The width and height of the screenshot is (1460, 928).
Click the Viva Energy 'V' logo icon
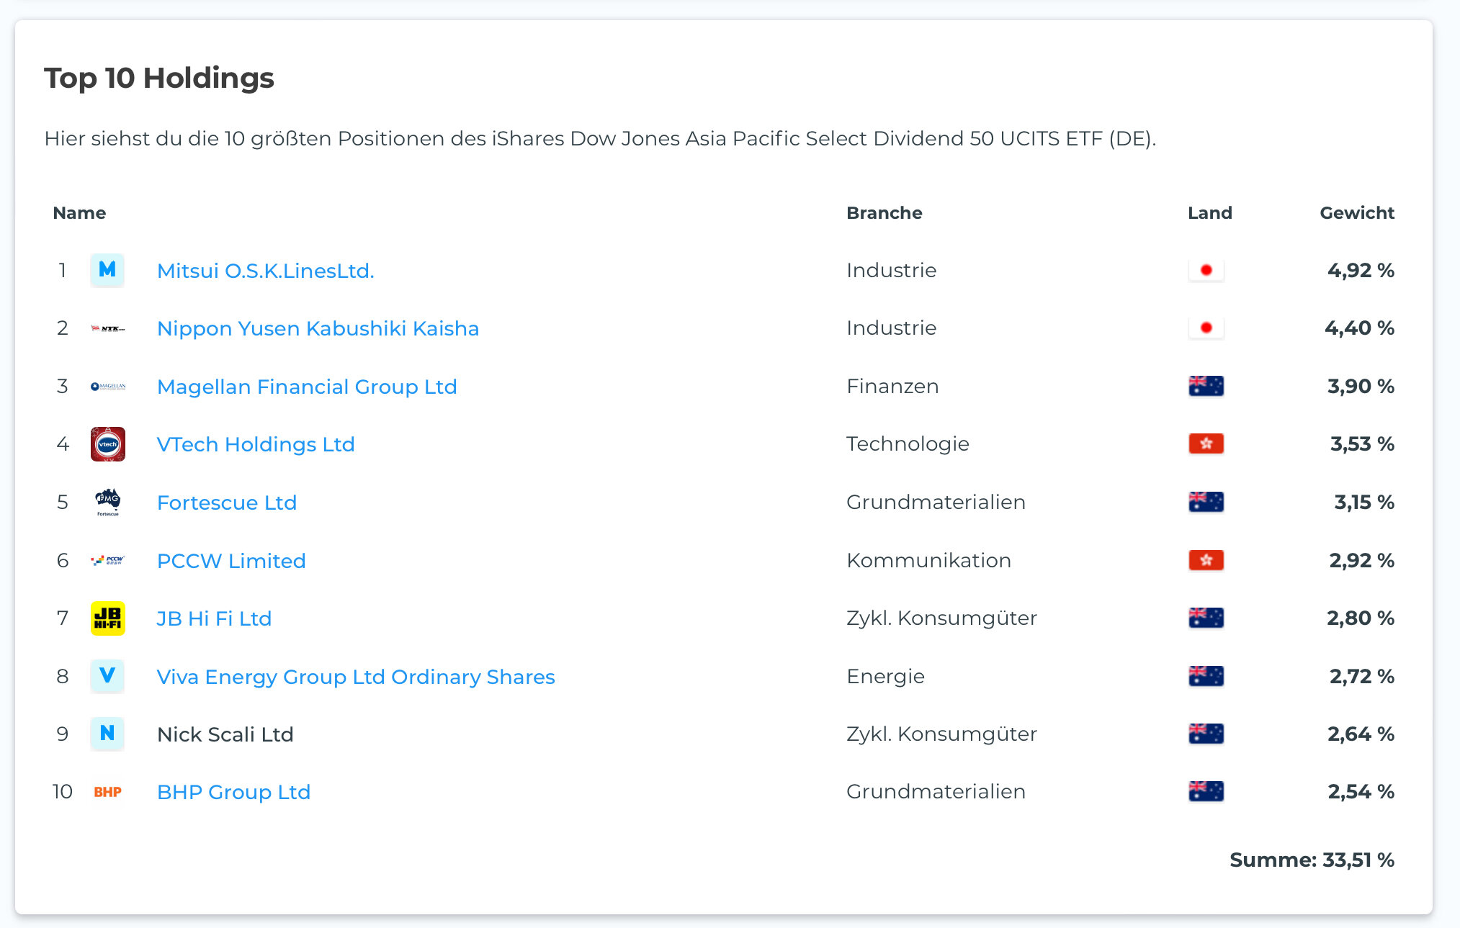pos(107,676)
